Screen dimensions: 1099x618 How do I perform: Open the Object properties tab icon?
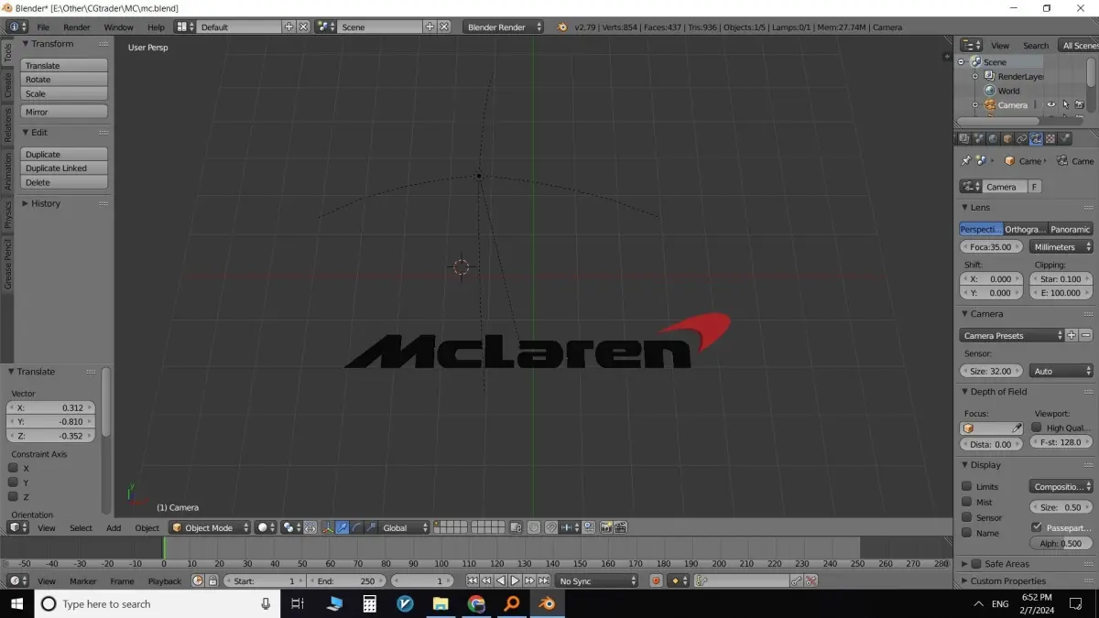tap(1007, 138)
